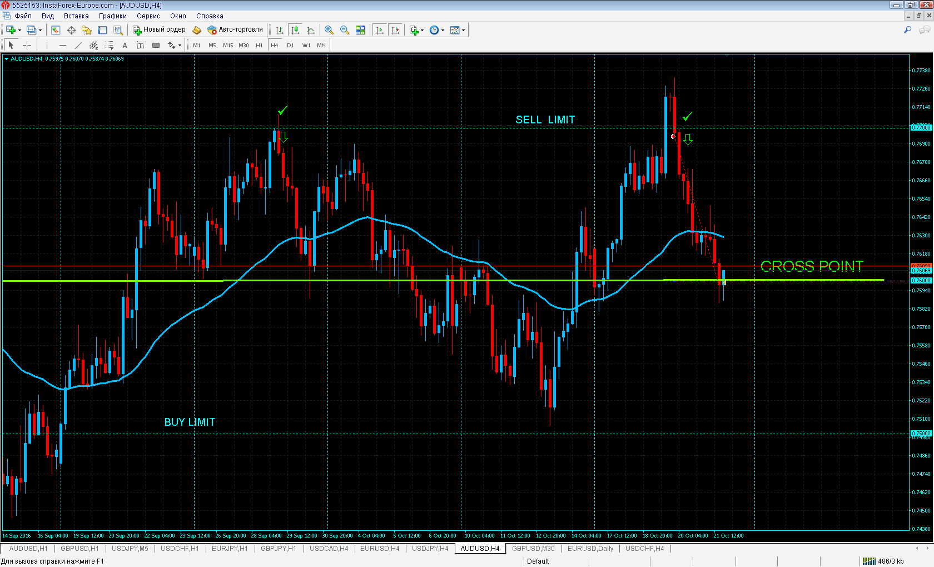Open the Графики menu
934x567 pixels.
point(112,16)
